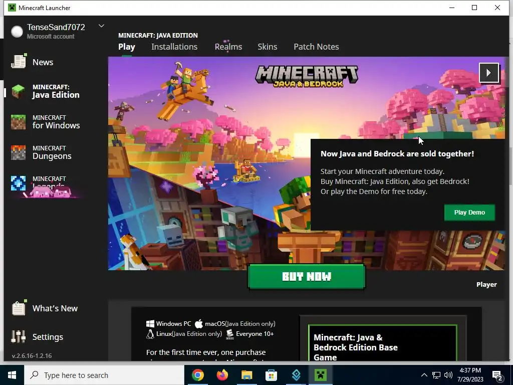
Task: Click the Play Demo button
Action: point(469,213)
